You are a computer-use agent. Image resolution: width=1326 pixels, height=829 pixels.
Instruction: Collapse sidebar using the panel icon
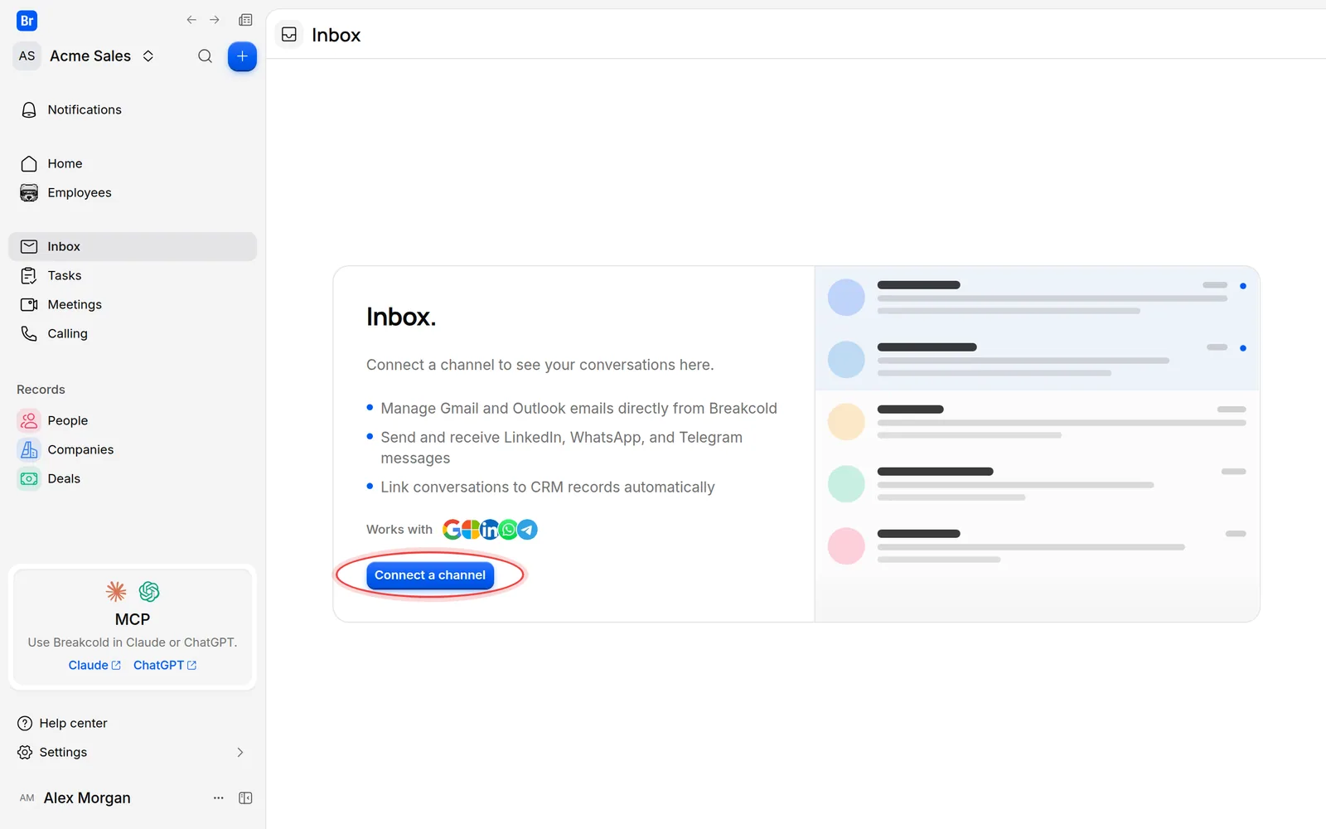pos(245,797)
